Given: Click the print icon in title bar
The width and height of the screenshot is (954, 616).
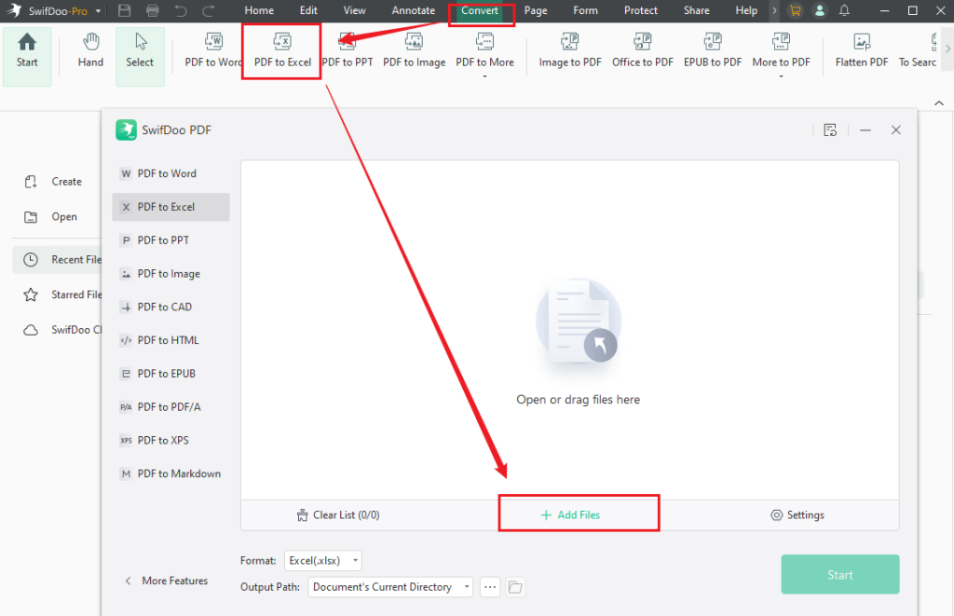Looking at the screenshot, I should [x=153, y=10].
